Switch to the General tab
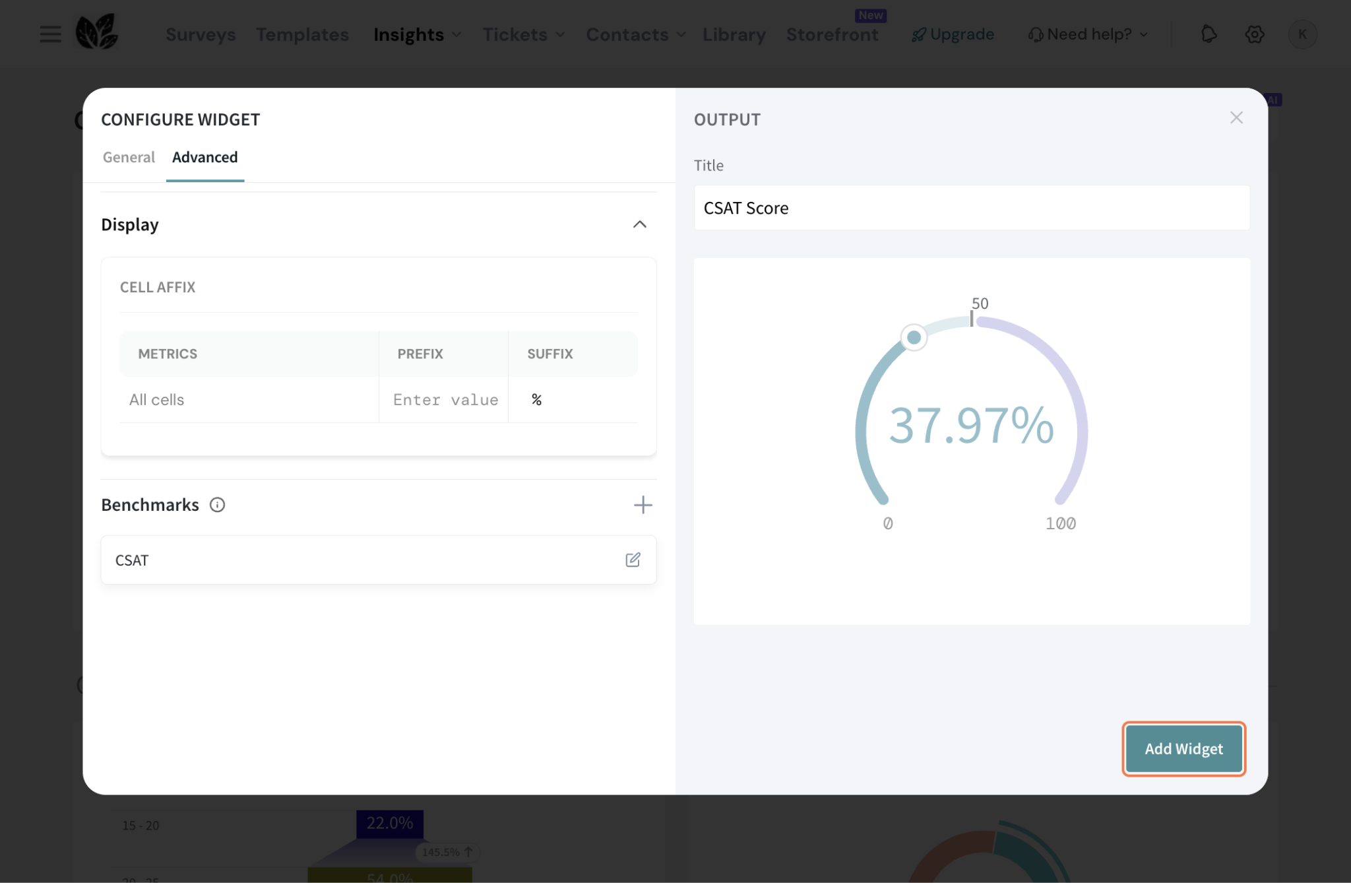The height and width of the screenshot is (883, 1351). point(129,157)
